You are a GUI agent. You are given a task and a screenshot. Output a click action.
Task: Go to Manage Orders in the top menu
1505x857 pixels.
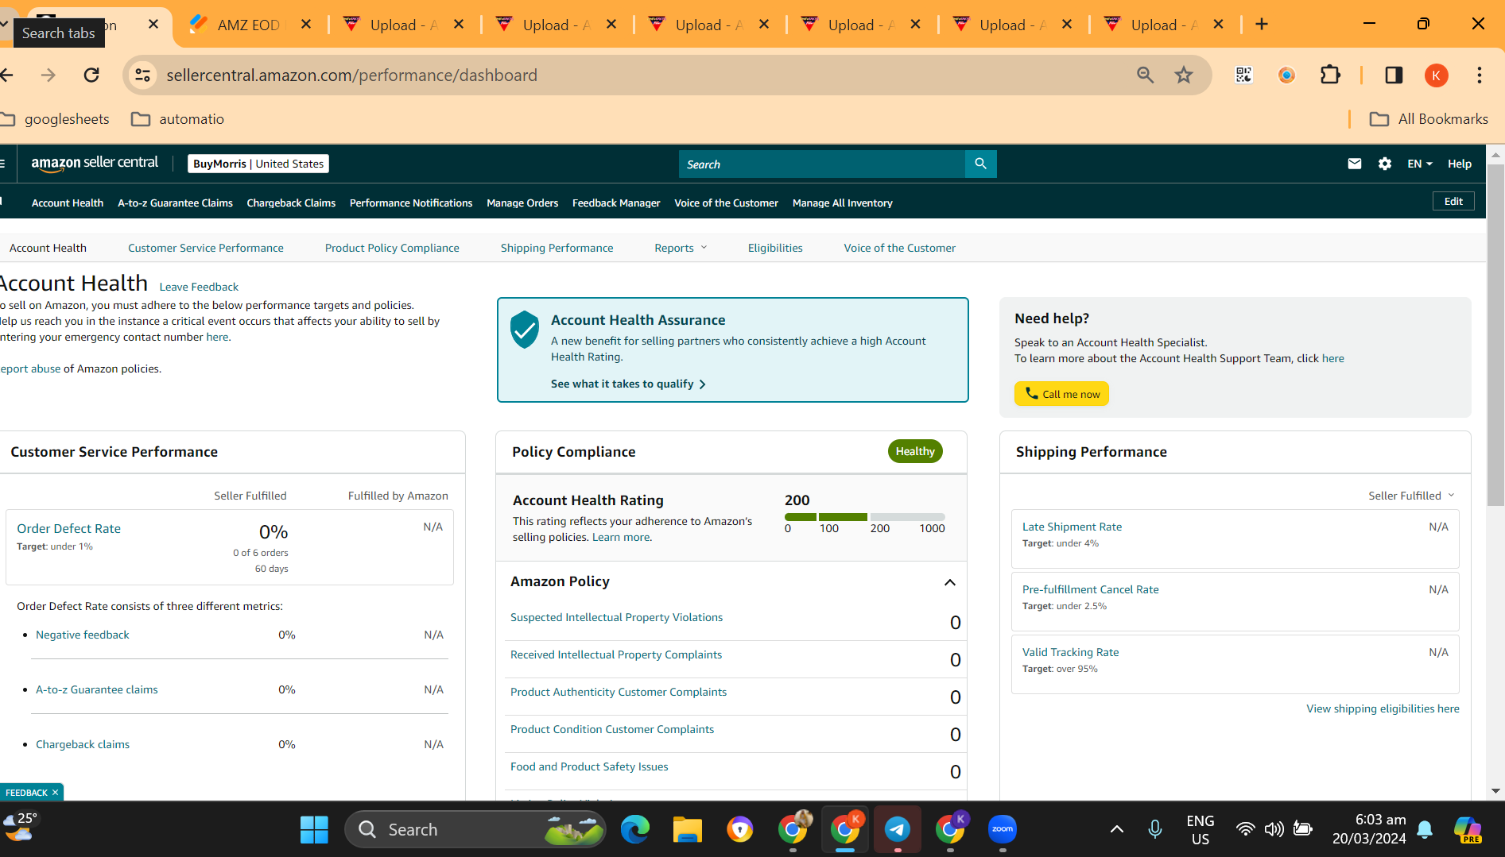(x=522, y=203)
